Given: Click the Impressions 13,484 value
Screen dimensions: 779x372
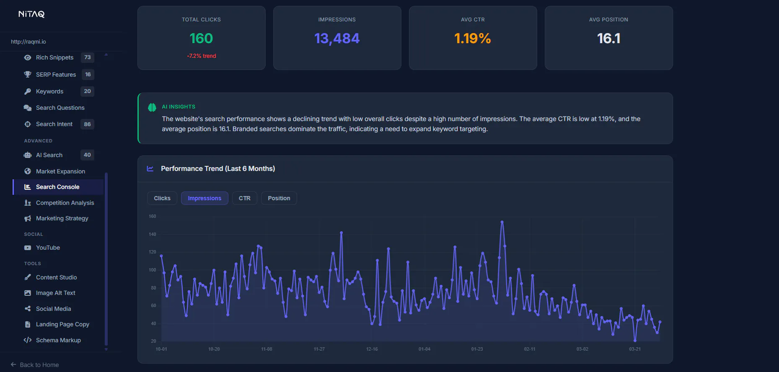Looking at the screenshot, I should point(337,39).
